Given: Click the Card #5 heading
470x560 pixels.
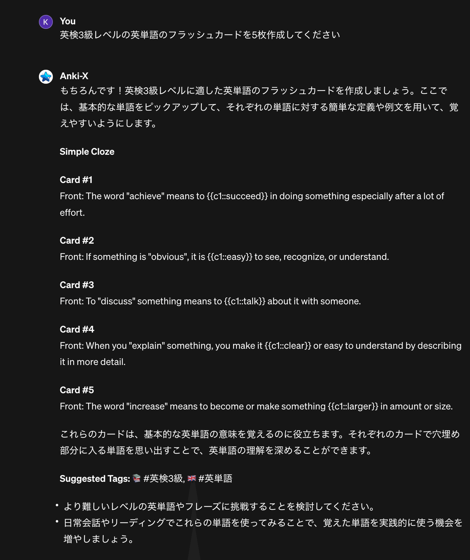Looking at the screenshot, I should pyautogui.click(x=77, y=390).
